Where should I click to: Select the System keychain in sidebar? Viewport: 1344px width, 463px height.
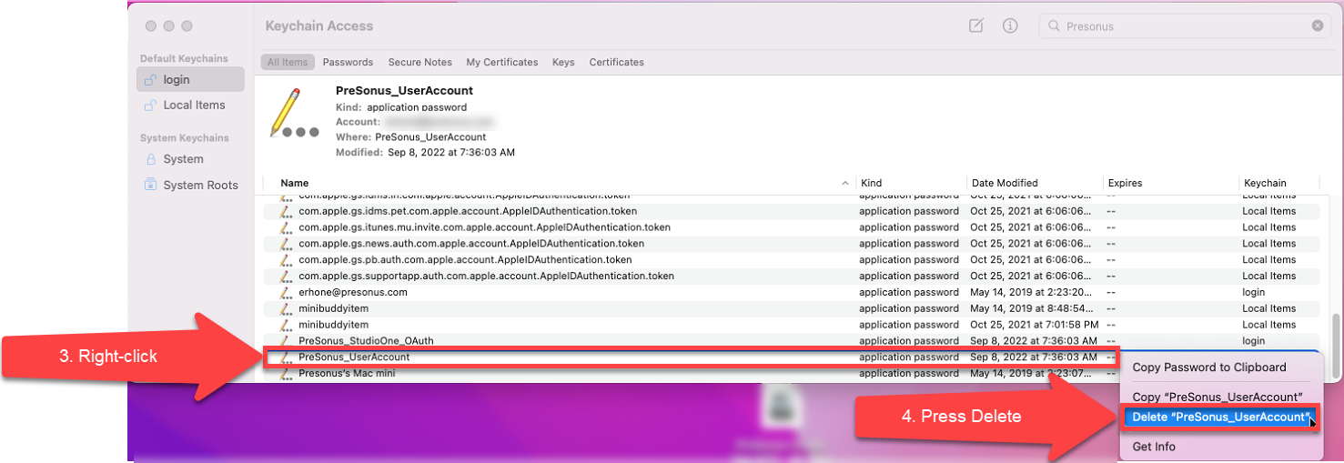[190, 158]
